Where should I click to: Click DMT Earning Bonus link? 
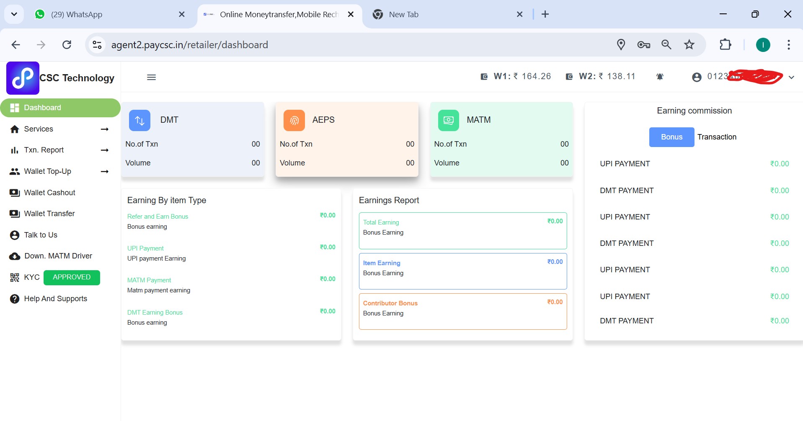pyautogui.click(x=155, y=313)
